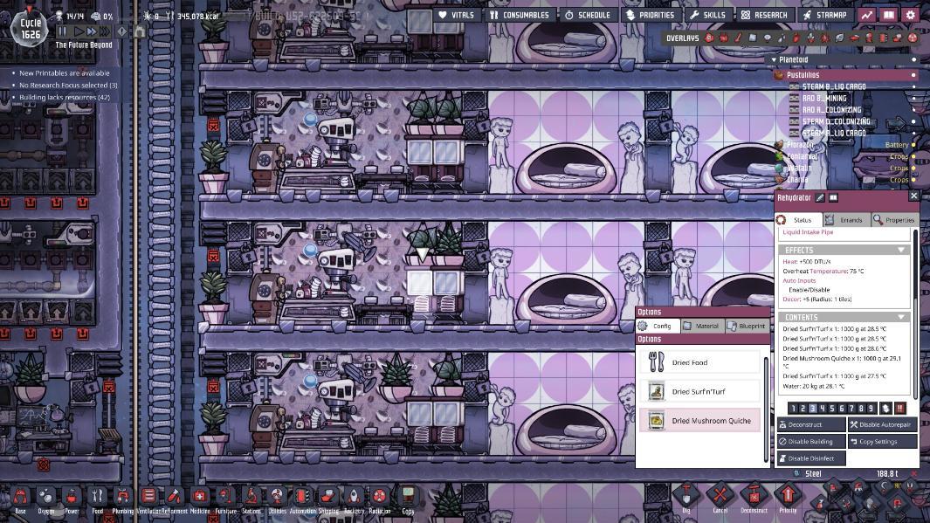Open the colony reports graph icon

(x=867, y=15)
